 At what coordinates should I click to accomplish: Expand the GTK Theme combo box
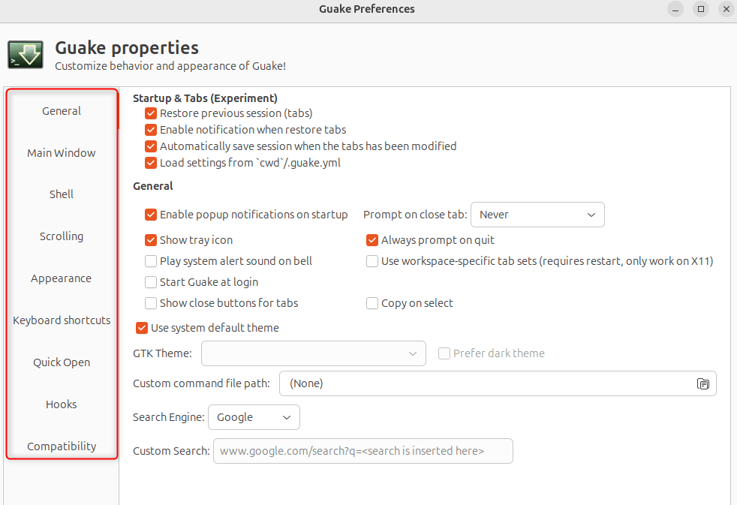[x=314, y=353]
